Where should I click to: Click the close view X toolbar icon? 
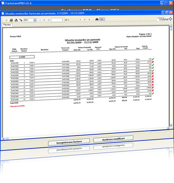click(6, 20)
